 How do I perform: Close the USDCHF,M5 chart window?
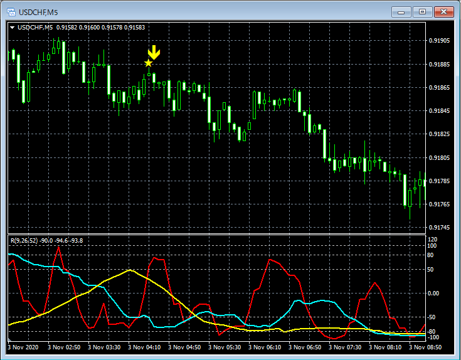coord(443,11)
